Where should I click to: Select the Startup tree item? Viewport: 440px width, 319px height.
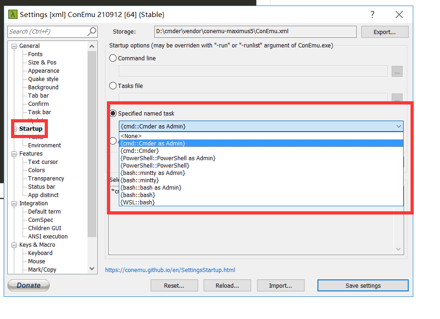pos(31,129)
